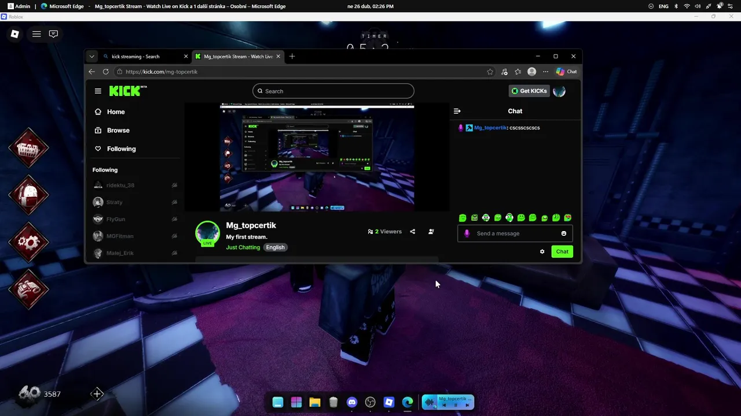
Task: Toggle the volume icon in top bar
Action: coord(697,6)
